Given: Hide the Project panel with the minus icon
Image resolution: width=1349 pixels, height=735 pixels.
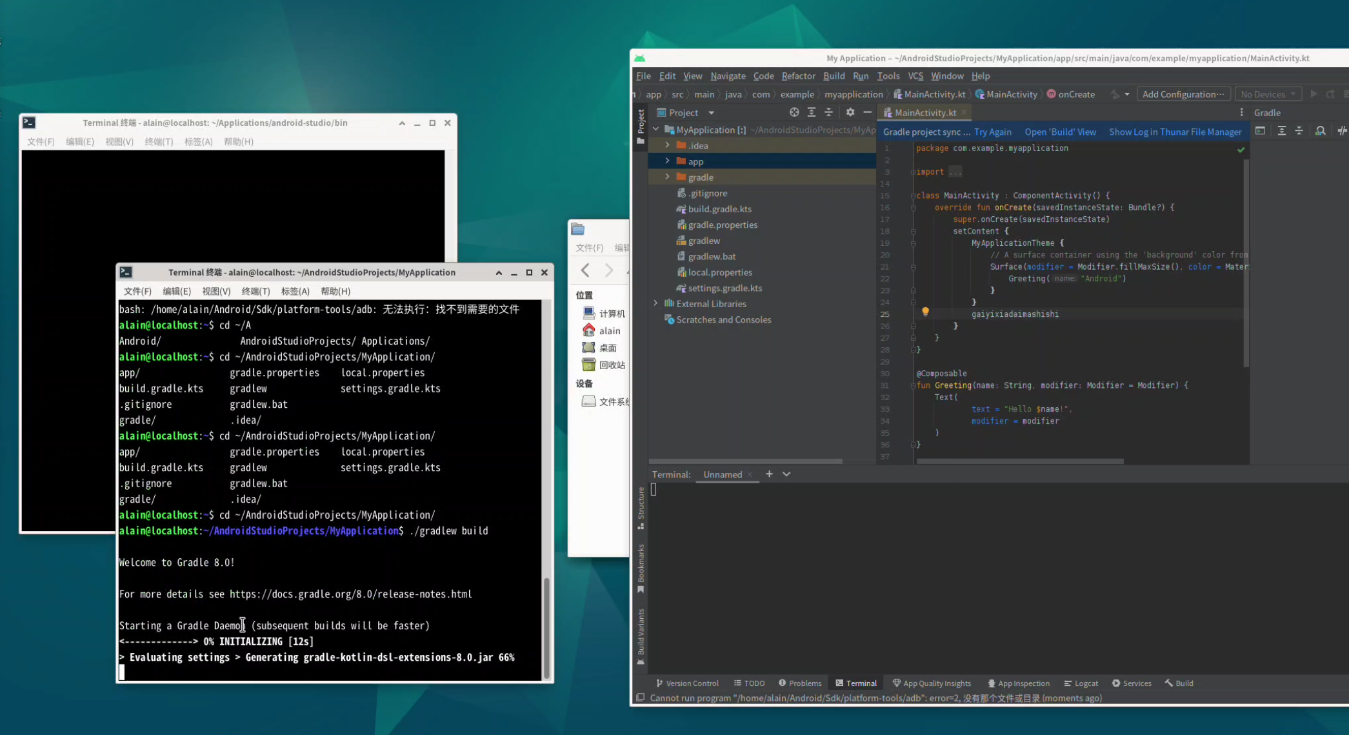Looking at the screenshot, I should [867, 112].
